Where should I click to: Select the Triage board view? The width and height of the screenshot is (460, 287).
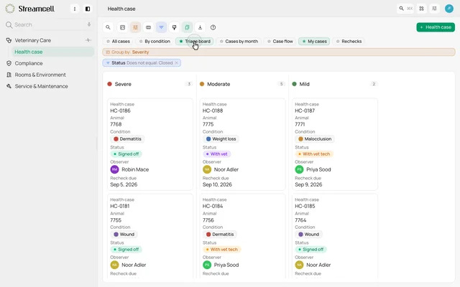pyautogui.click(x=195, y=42)
